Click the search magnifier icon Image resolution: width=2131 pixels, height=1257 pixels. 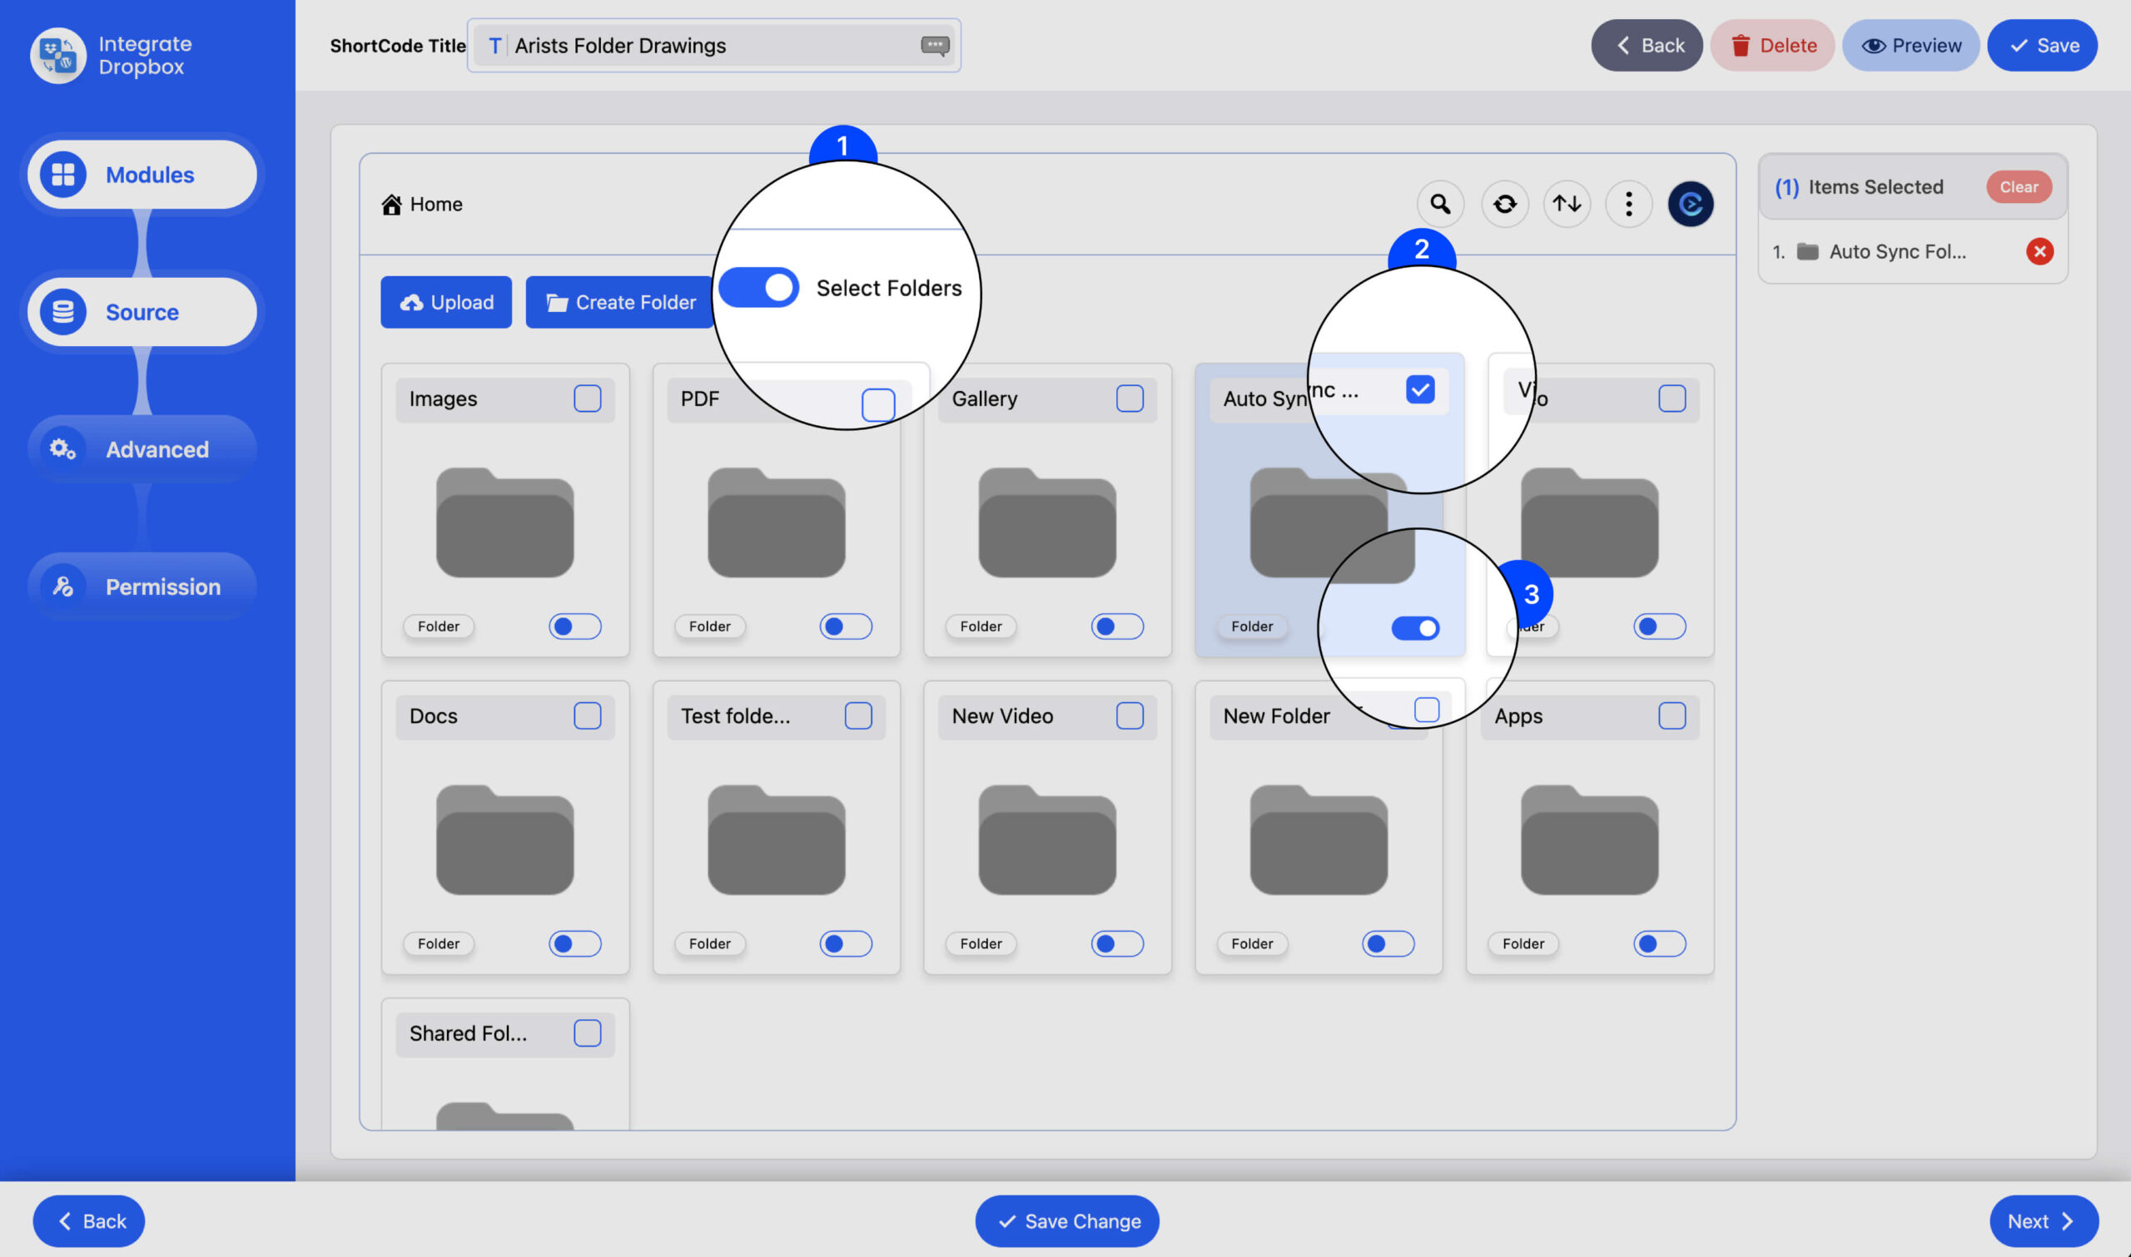pyautogui.click(x=1439, y=204)
